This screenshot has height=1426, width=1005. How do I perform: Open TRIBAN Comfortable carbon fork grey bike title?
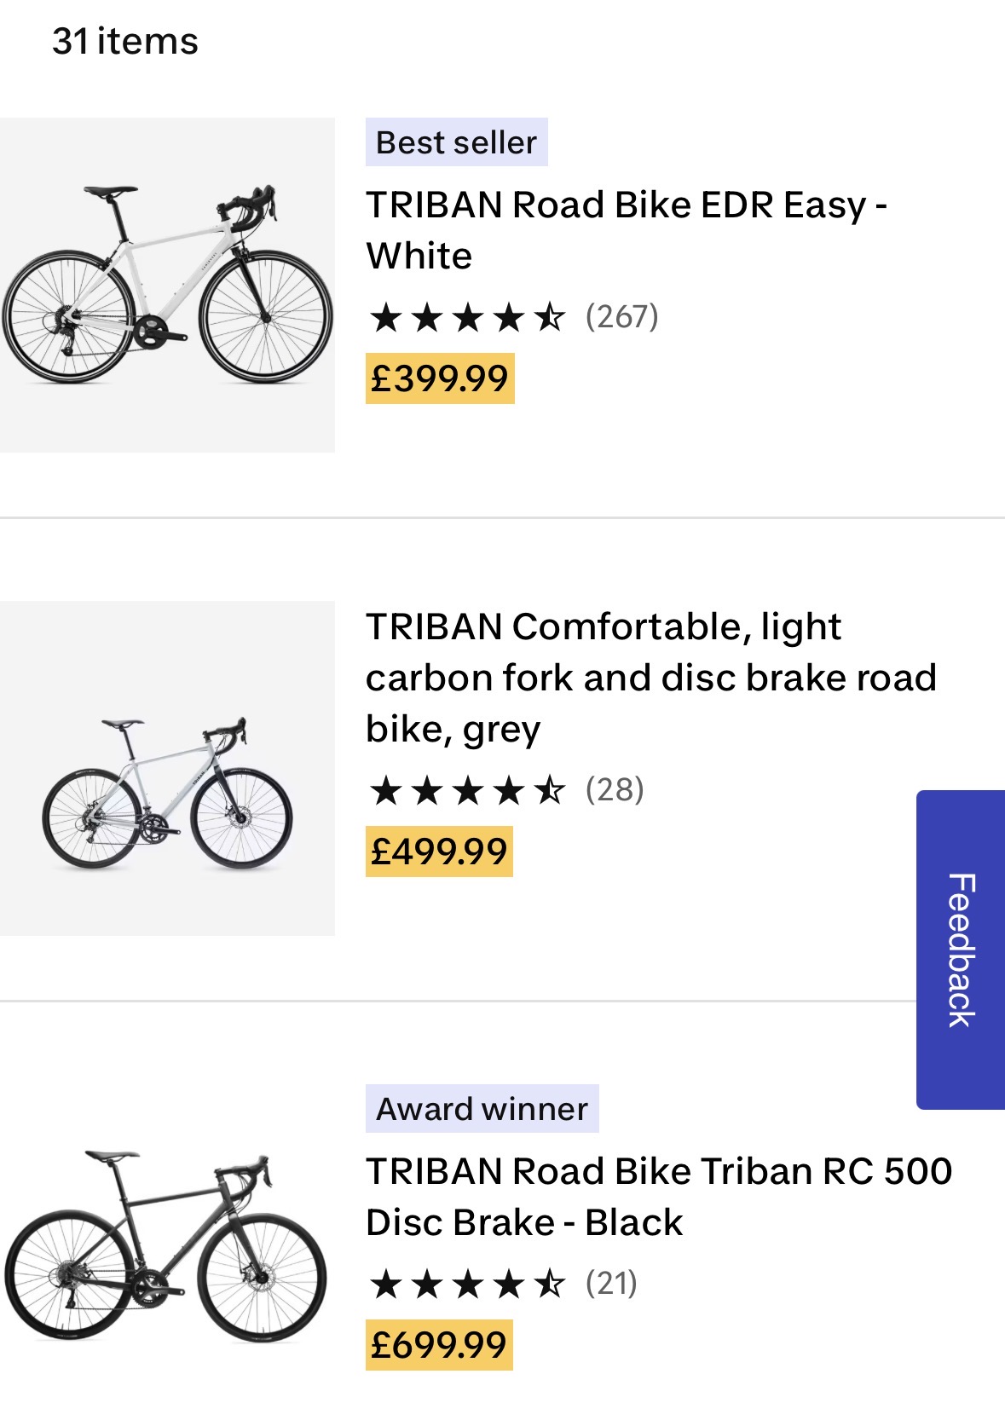click(x=650, y=678)
